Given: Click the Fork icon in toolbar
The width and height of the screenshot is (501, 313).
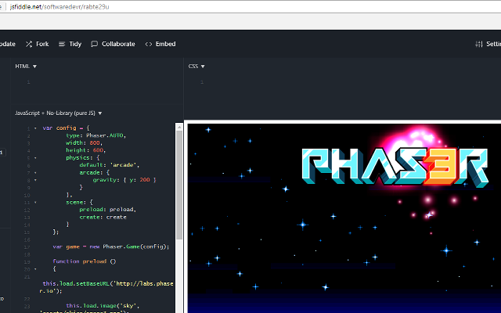Looking at the screenshot, I should pos(29,44).
